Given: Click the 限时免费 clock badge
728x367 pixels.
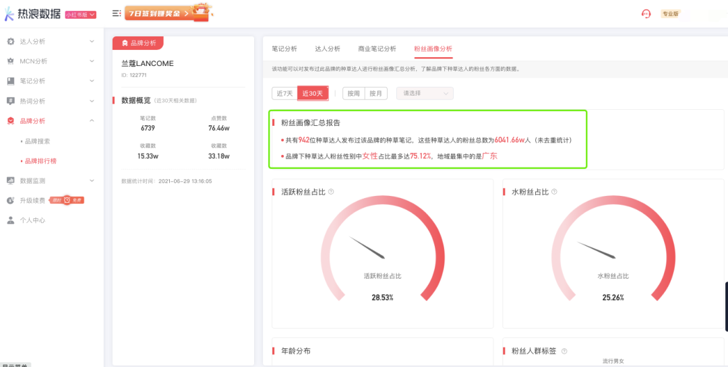Looking at the screenshot, I should (x=67, y=200).
